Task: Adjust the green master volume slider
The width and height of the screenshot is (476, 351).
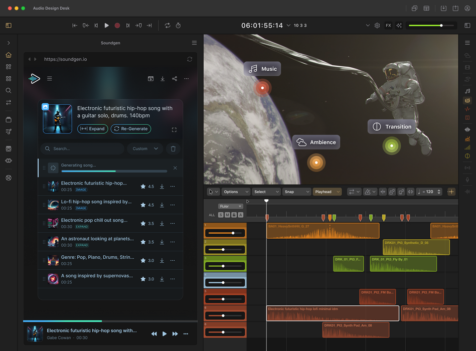Action: tap(441, 25)
